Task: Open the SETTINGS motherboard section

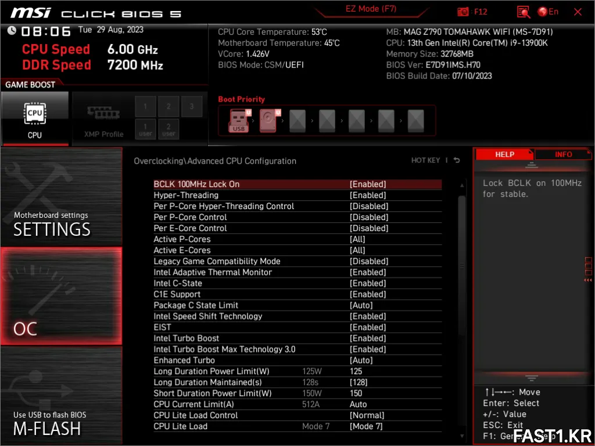Action: tap(61, 197)
